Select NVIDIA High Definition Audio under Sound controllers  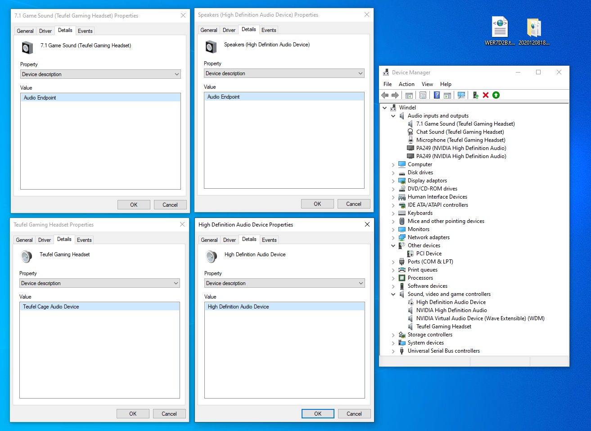pos(451,310)
